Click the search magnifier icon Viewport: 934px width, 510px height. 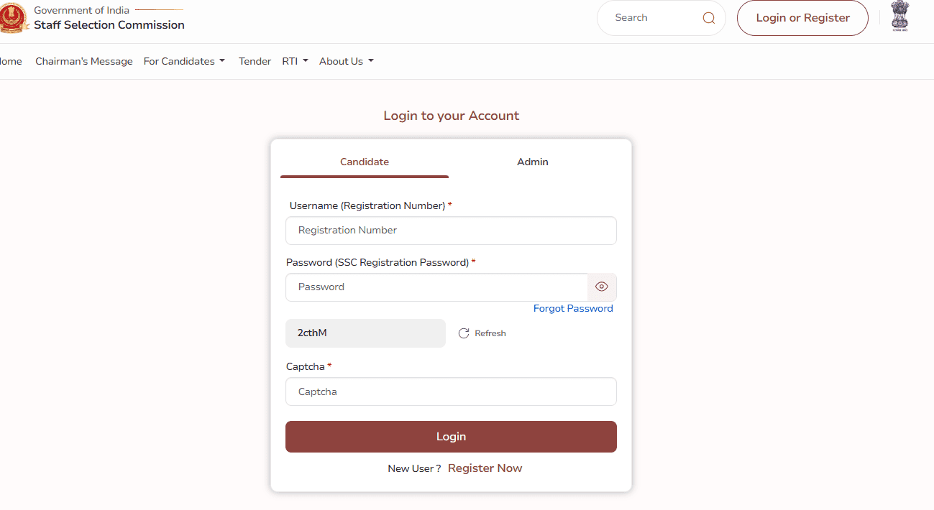coord(708,18)
